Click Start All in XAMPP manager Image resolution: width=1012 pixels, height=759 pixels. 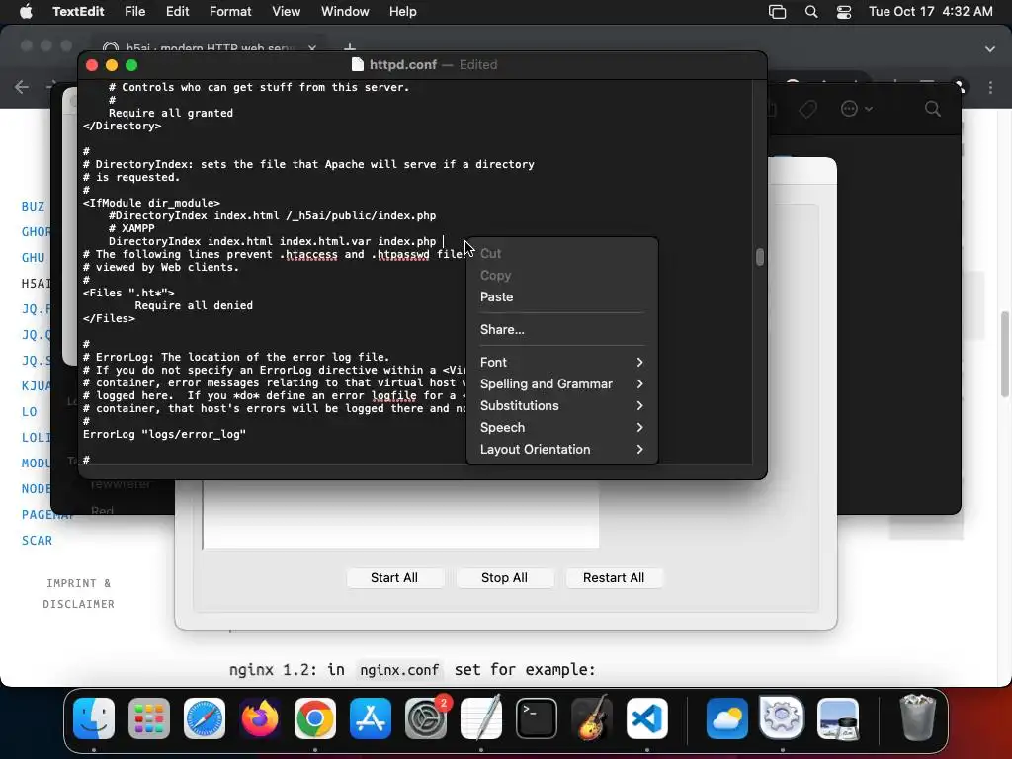[394, 577]
